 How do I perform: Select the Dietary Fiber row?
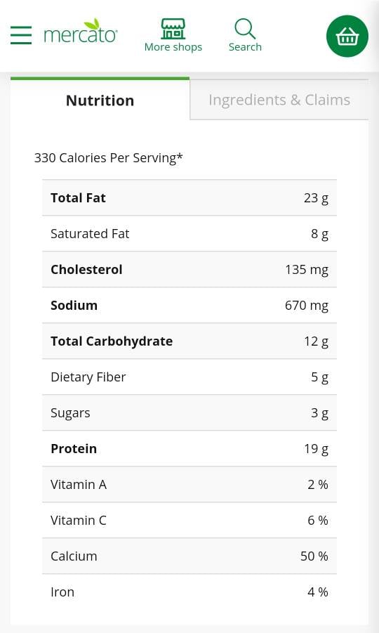189,377
